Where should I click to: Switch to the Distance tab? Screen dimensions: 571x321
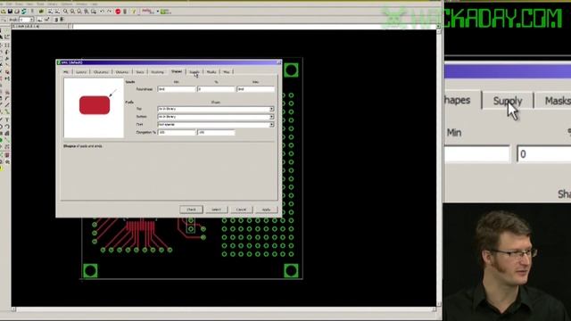(x=122, y=72)
